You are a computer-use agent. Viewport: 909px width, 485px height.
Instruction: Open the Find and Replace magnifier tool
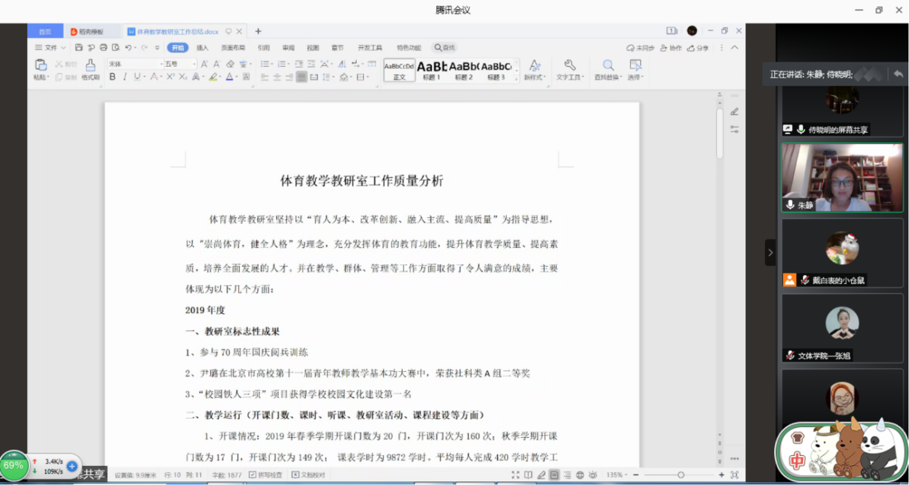[608, 66]
